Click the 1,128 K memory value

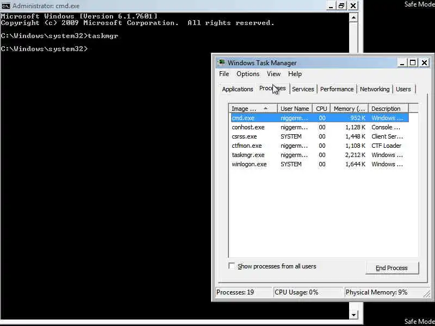pyautogui.click(x=356, y=127)
